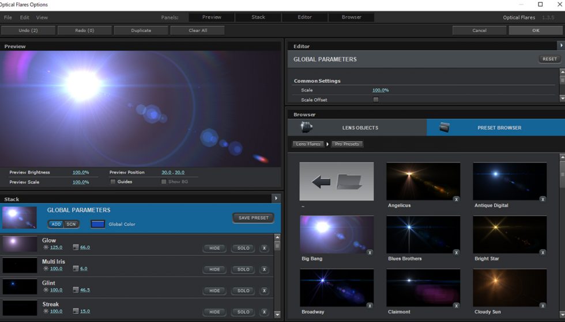Viewport: 565px width, 322px height.
Task: Hide the Multi Iris element
Action: point(214,270)
